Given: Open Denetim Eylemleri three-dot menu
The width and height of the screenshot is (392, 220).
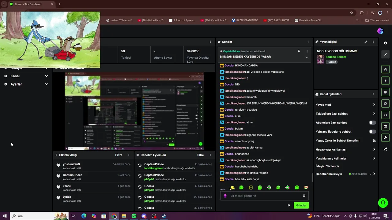Looking at the screenshot, I should 210,155.
